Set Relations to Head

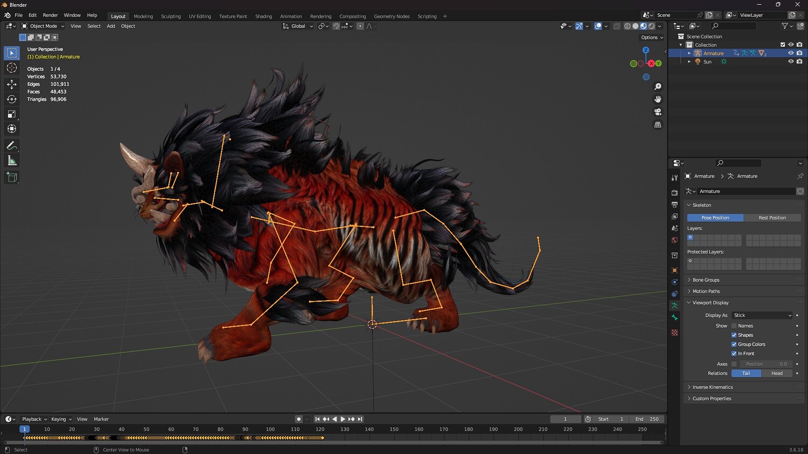point(777,373)
